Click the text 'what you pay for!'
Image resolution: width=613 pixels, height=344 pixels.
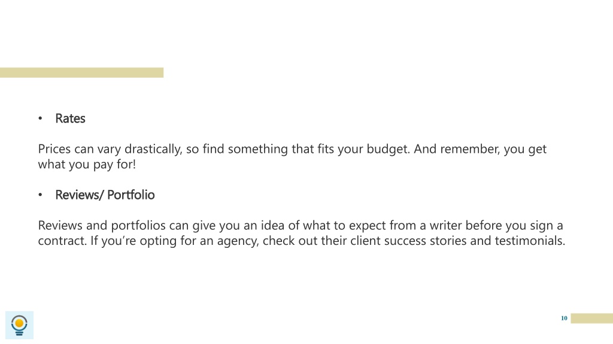87,165
